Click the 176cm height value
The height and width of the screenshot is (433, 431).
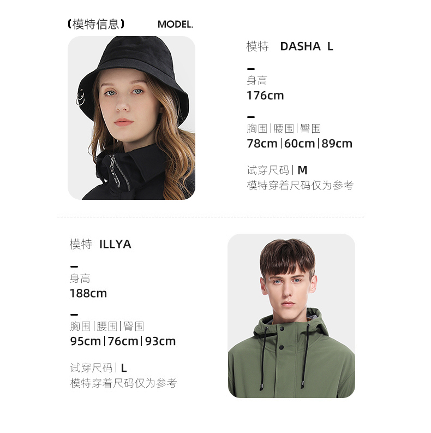[265, 96]
